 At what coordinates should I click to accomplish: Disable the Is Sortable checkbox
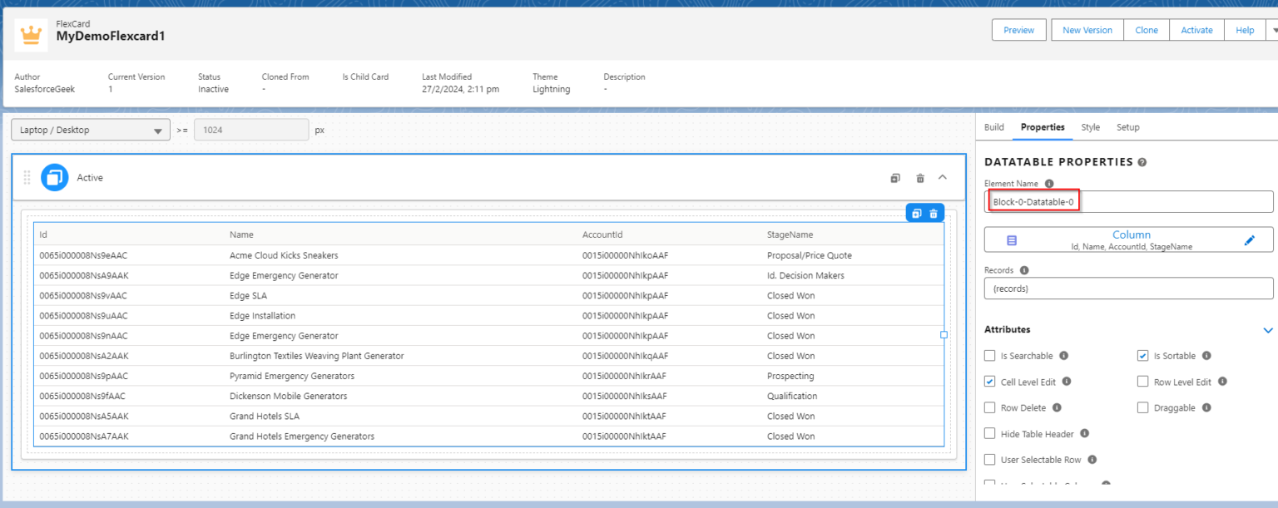pyautogui.click(x=1143, y=355)
